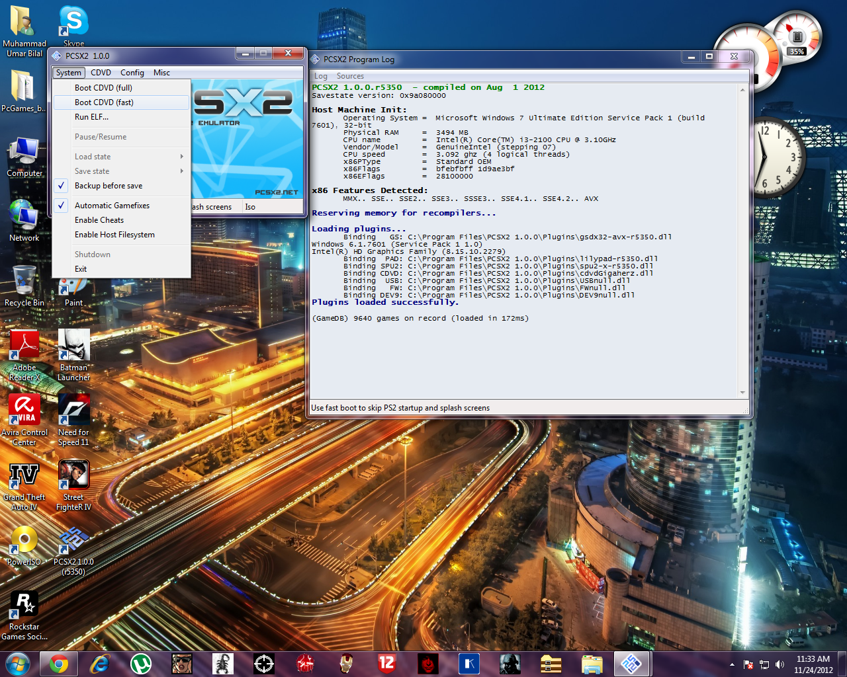
Task: Click the scorpion icon in the taskbar
Action: click(222, 663)
